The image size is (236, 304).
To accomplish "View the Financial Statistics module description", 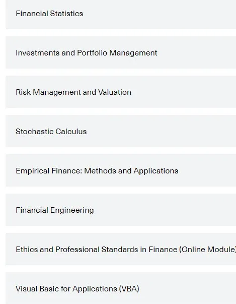I will 121,14.
